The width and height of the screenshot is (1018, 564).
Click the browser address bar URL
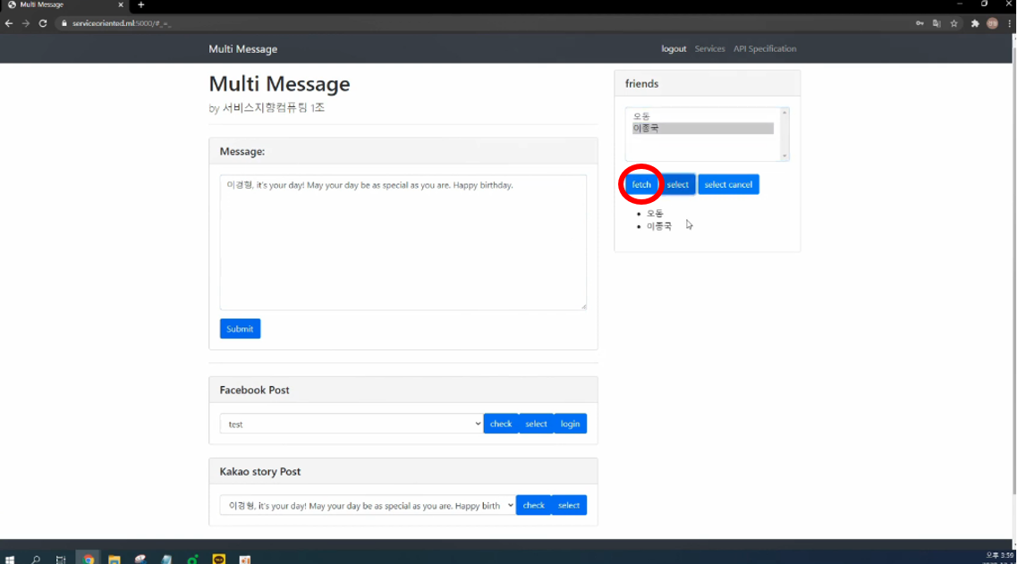(x=122, y=23)
